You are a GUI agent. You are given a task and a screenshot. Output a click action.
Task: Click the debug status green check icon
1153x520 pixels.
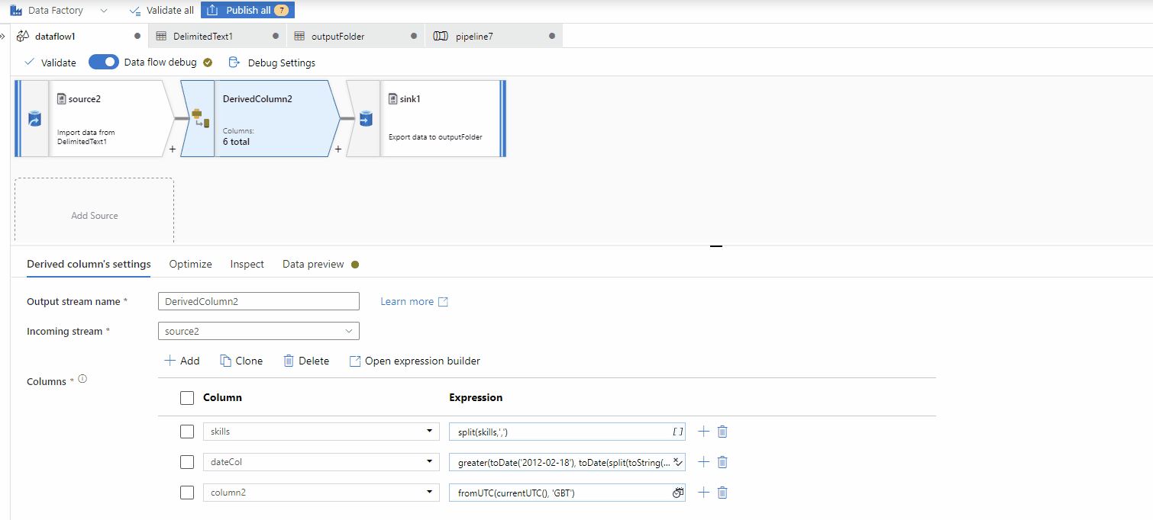[x=208, y=63]
